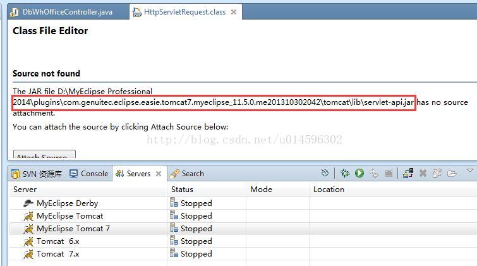Select the HttpServletRequest.class tab

pos(184,12)
